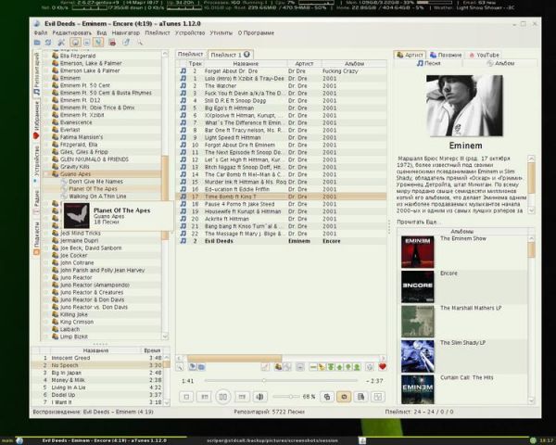Expand the Joe Cocker artist node
Viewport: 556px width, 445px height.
(46, 256)
